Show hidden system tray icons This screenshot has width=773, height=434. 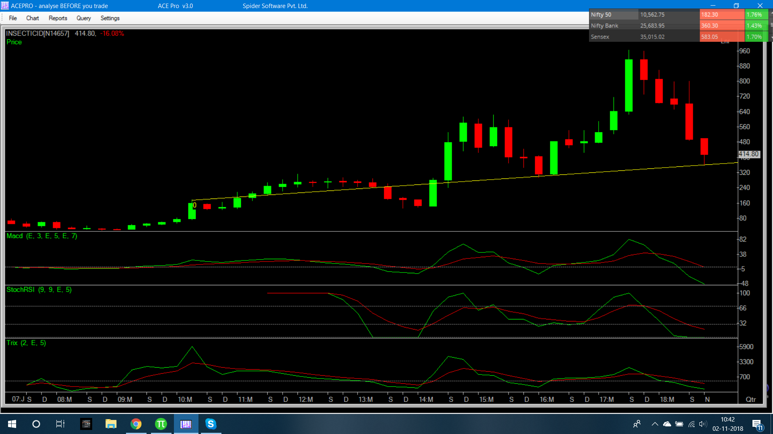point(655,424)
